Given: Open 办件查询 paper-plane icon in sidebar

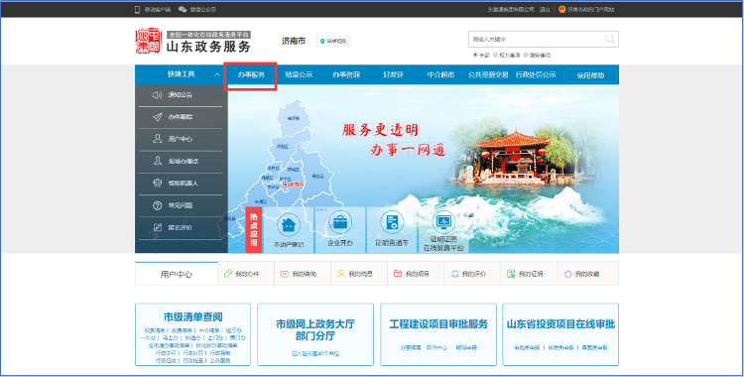Looking at the screenshot, I should [158, 117].
